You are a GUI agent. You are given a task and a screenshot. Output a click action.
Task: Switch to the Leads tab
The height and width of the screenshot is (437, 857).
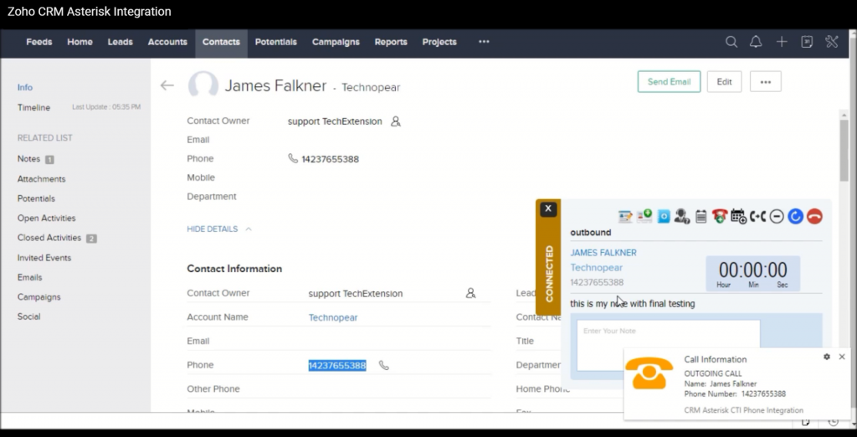(121, 42)
